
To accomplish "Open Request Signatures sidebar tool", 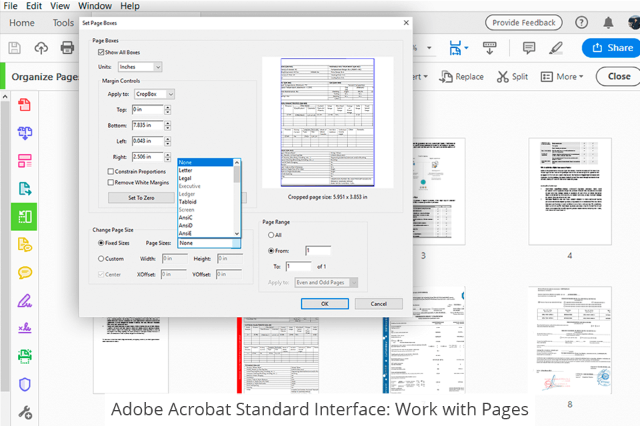I will pyautogui.click(x=25, y=327).
